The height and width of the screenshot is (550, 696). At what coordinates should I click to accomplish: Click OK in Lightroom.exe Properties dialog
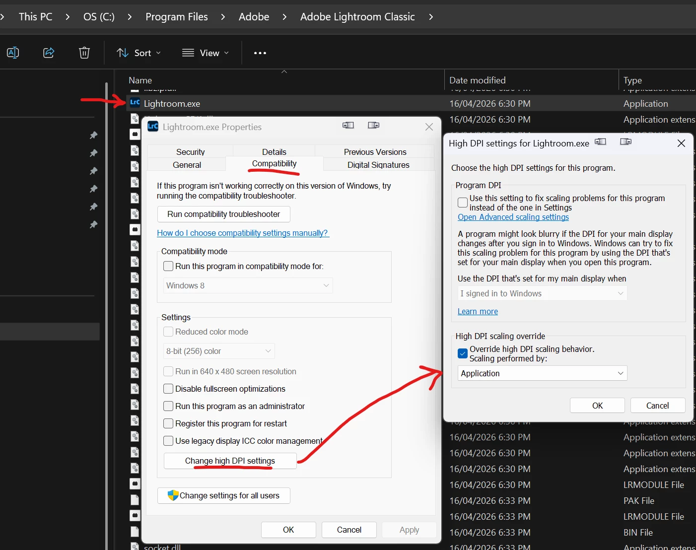click(x=288, y=530)
